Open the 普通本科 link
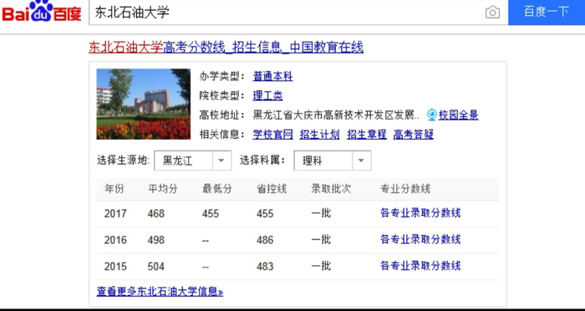This screenshot has height=311, width=585. click(272, 76)
